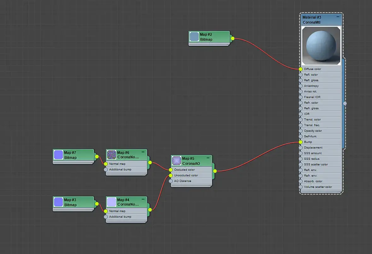The image size is (372, 254).
Task: Click the Self-illum. input socket
Action: (x=300, y=137)
